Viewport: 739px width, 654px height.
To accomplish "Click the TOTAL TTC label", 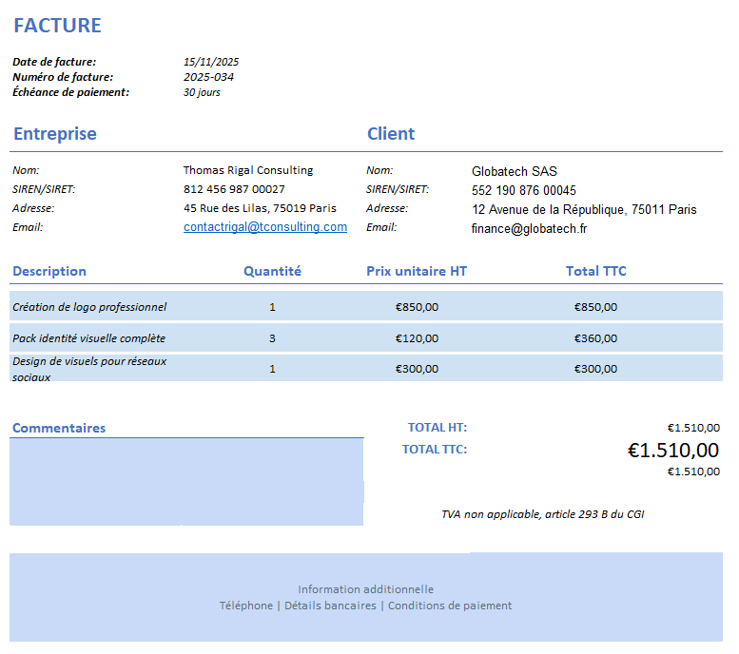I will (x=435, y=450).
